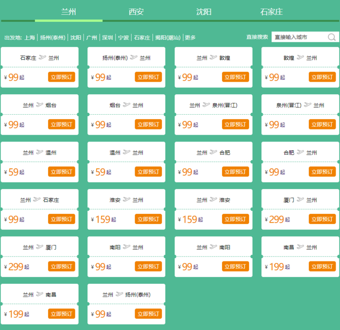Screen dimensions: 340x330
Task: Book 兰州 to 温州 flight at ¥59
Action: (x=62, y=172)
